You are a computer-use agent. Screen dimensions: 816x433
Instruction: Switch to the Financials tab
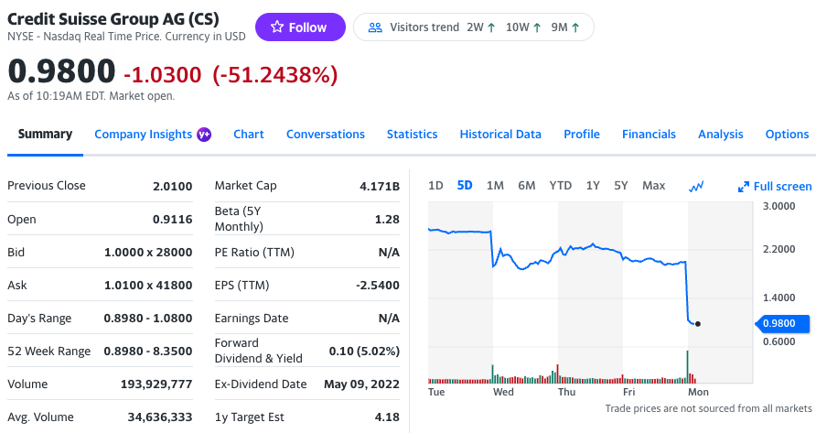(x=649, y=134)
